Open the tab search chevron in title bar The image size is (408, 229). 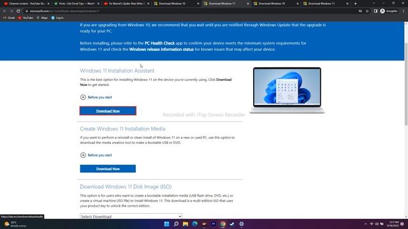[x=374, y=3]
